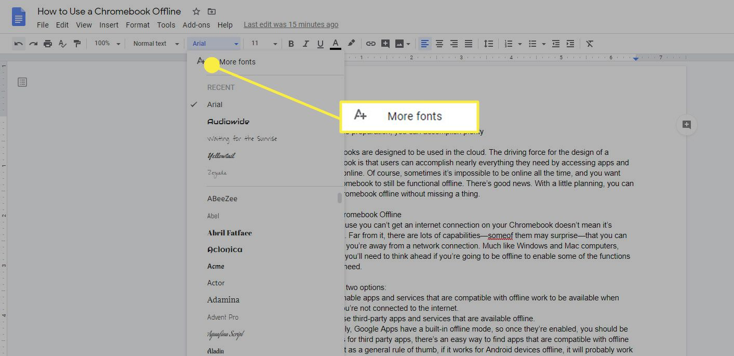Add a comment from the toolbar
Image resolution: width=734 pixels, height=356 pixels.
click(x=385, y=44)
